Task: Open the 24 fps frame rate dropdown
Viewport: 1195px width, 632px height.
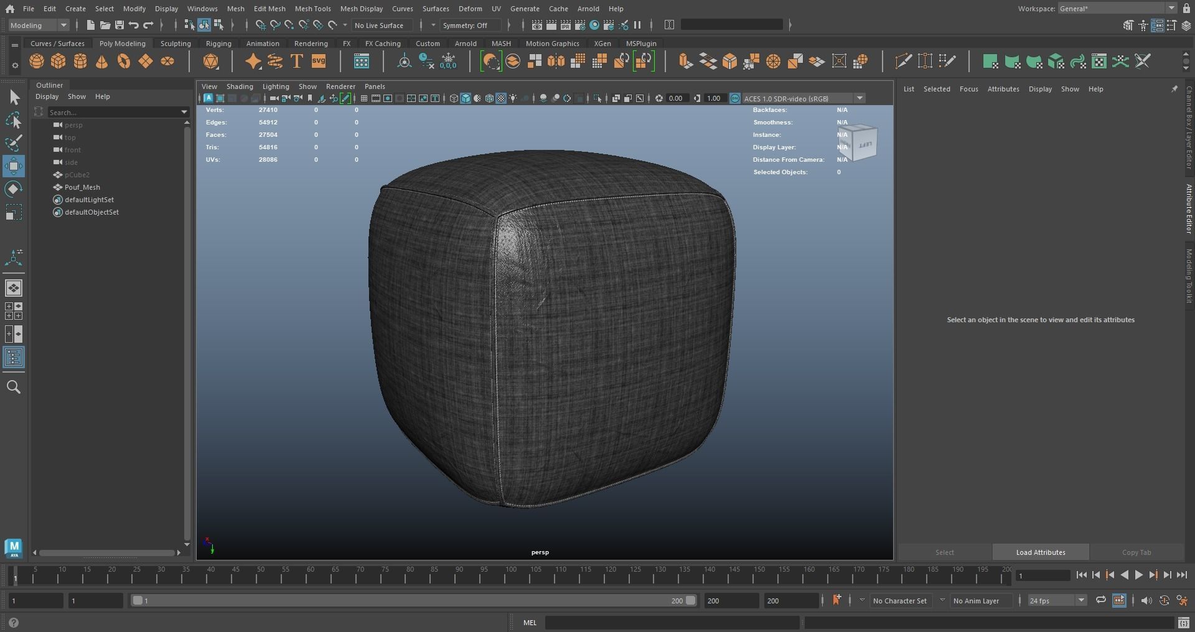Action: 1057,600
